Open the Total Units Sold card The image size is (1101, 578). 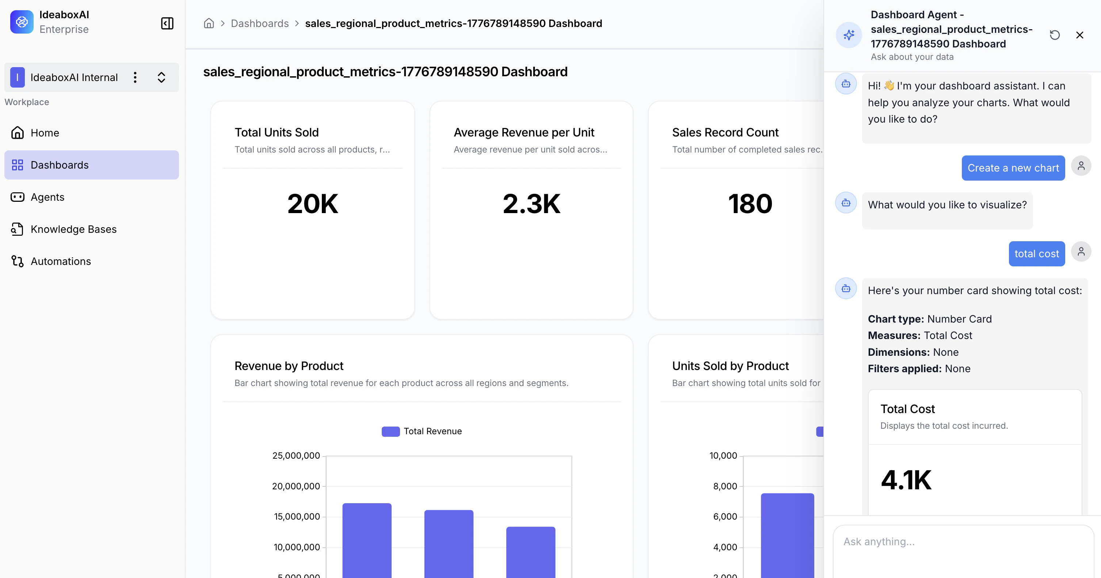click(x=312, y=210)
